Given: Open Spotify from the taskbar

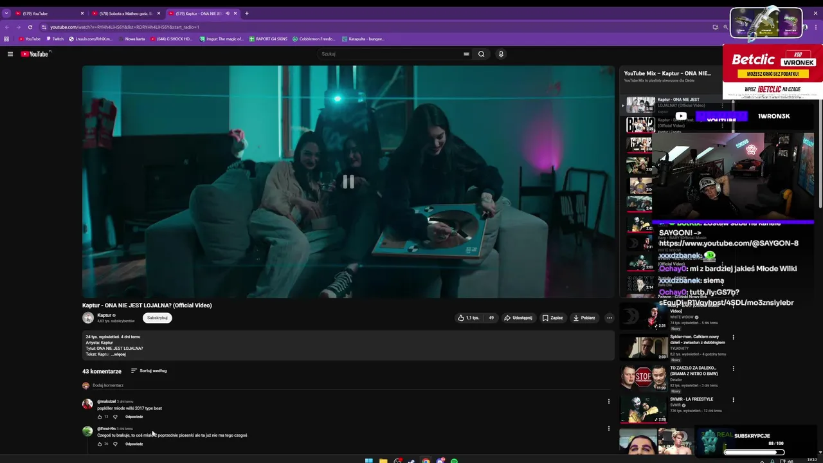Looking at the screenshot, I should tap(454, 460).
